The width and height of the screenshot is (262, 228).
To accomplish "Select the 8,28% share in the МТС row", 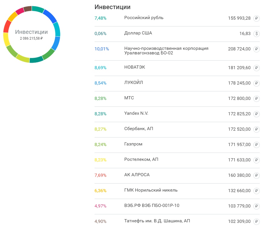I will [100, 98].
